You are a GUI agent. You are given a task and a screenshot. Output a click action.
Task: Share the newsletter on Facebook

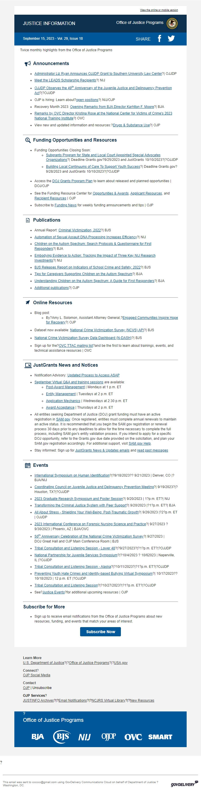(159, 38)
